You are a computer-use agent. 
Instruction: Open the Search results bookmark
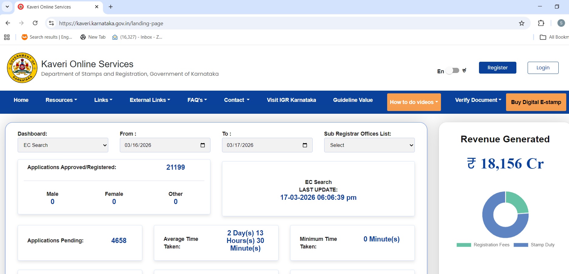pyautogui.click(x=47, y=37)
